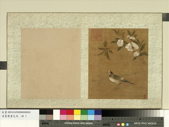Click the pale yellow tint patch
169x127 pixels.
click(x=77, y=117)
